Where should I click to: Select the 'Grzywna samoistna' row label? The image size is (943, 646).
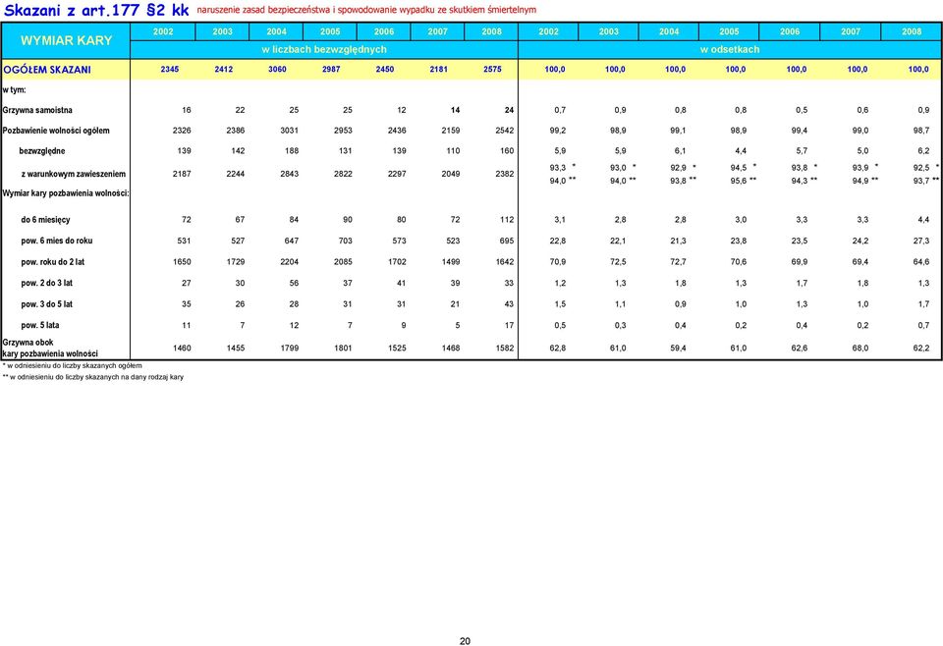[37, 110]
